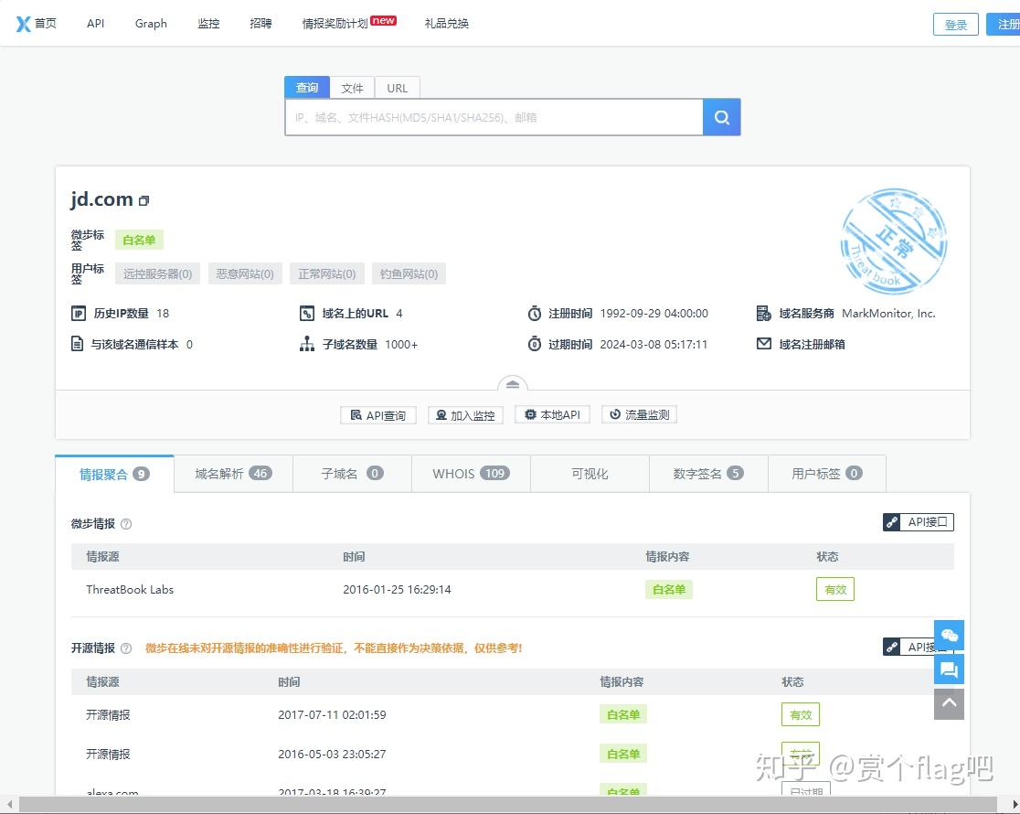1020x814 pixels.
Task: Toggle the 远控服务器(0) user tag
Action: click(157, 273)
